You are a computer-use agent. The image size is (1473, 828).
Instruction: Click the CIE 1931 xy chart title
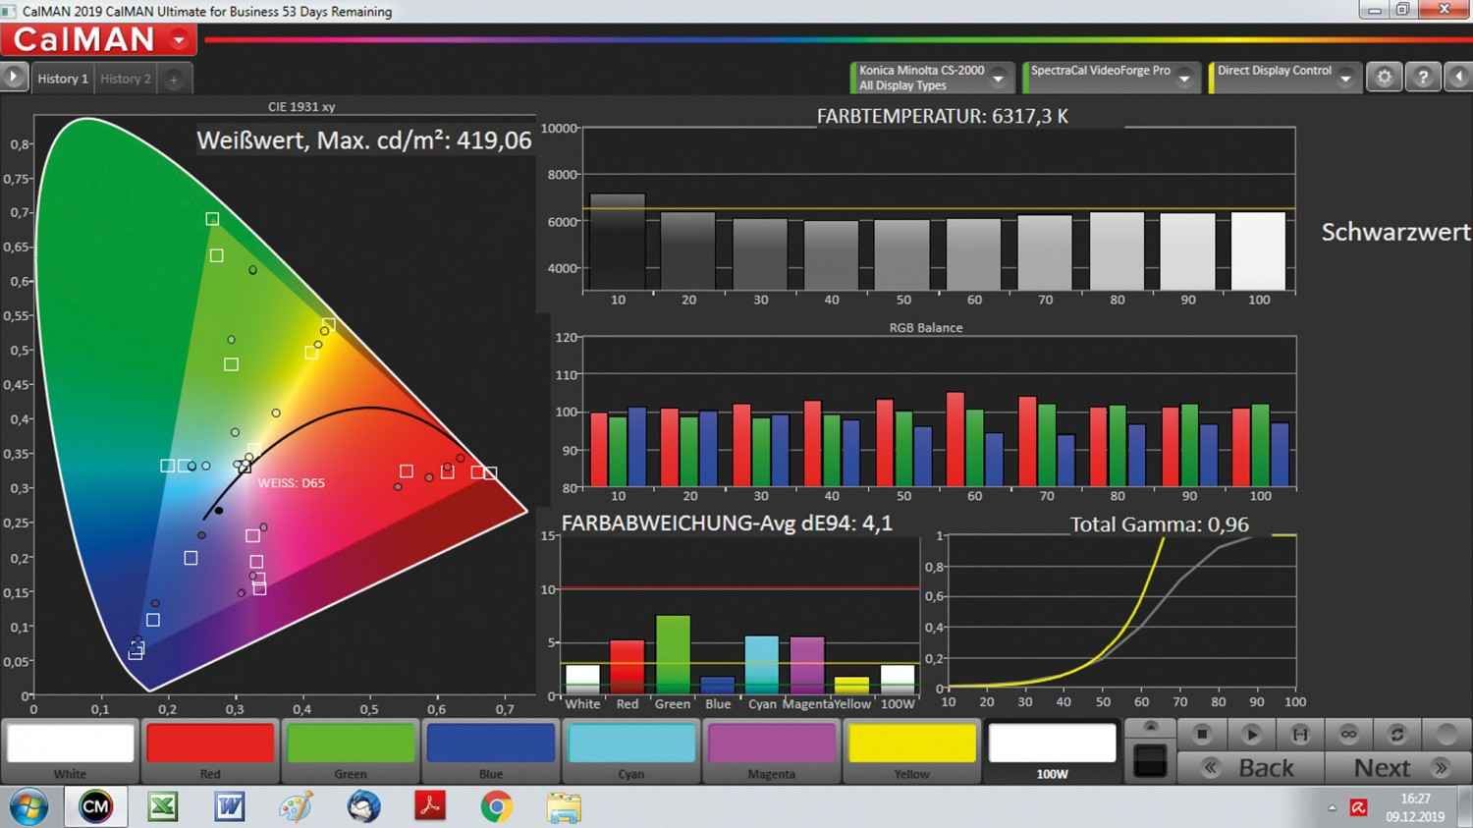click(x=301, y=107)
